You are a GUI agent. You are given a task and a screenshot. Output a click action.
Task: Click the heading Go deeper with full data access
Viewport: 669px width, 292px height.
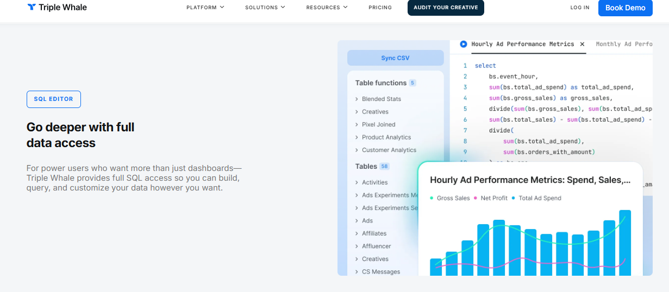(x=80, y=135)
